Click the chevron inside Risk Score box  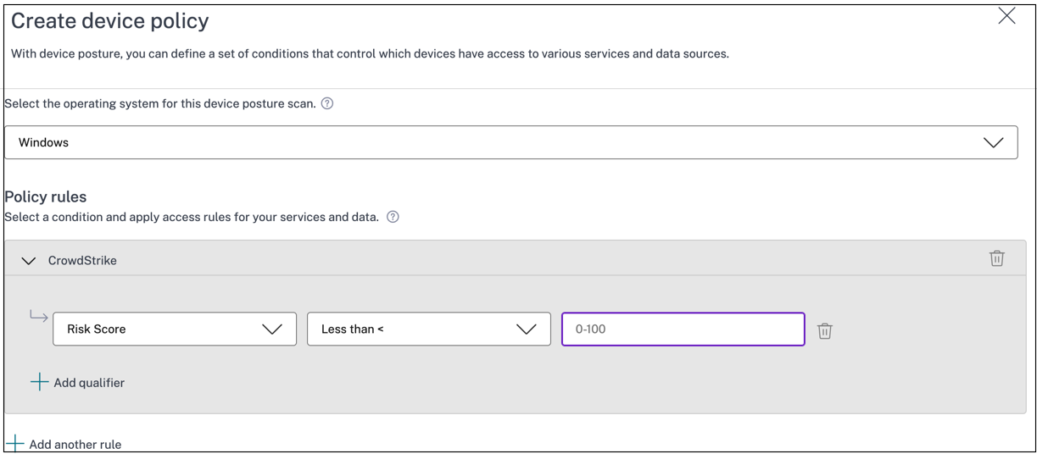tap(272, 329)
